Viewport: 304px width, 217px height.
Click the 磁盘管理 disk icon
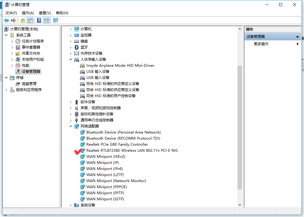coord(18,84)
